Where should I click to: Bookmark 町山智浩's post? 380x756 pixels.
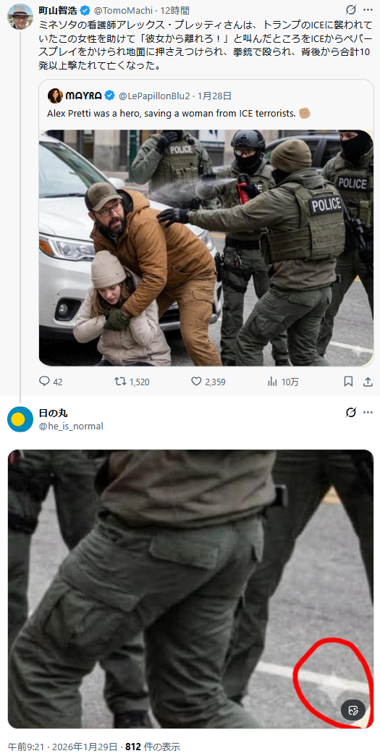tap(348, 382)
